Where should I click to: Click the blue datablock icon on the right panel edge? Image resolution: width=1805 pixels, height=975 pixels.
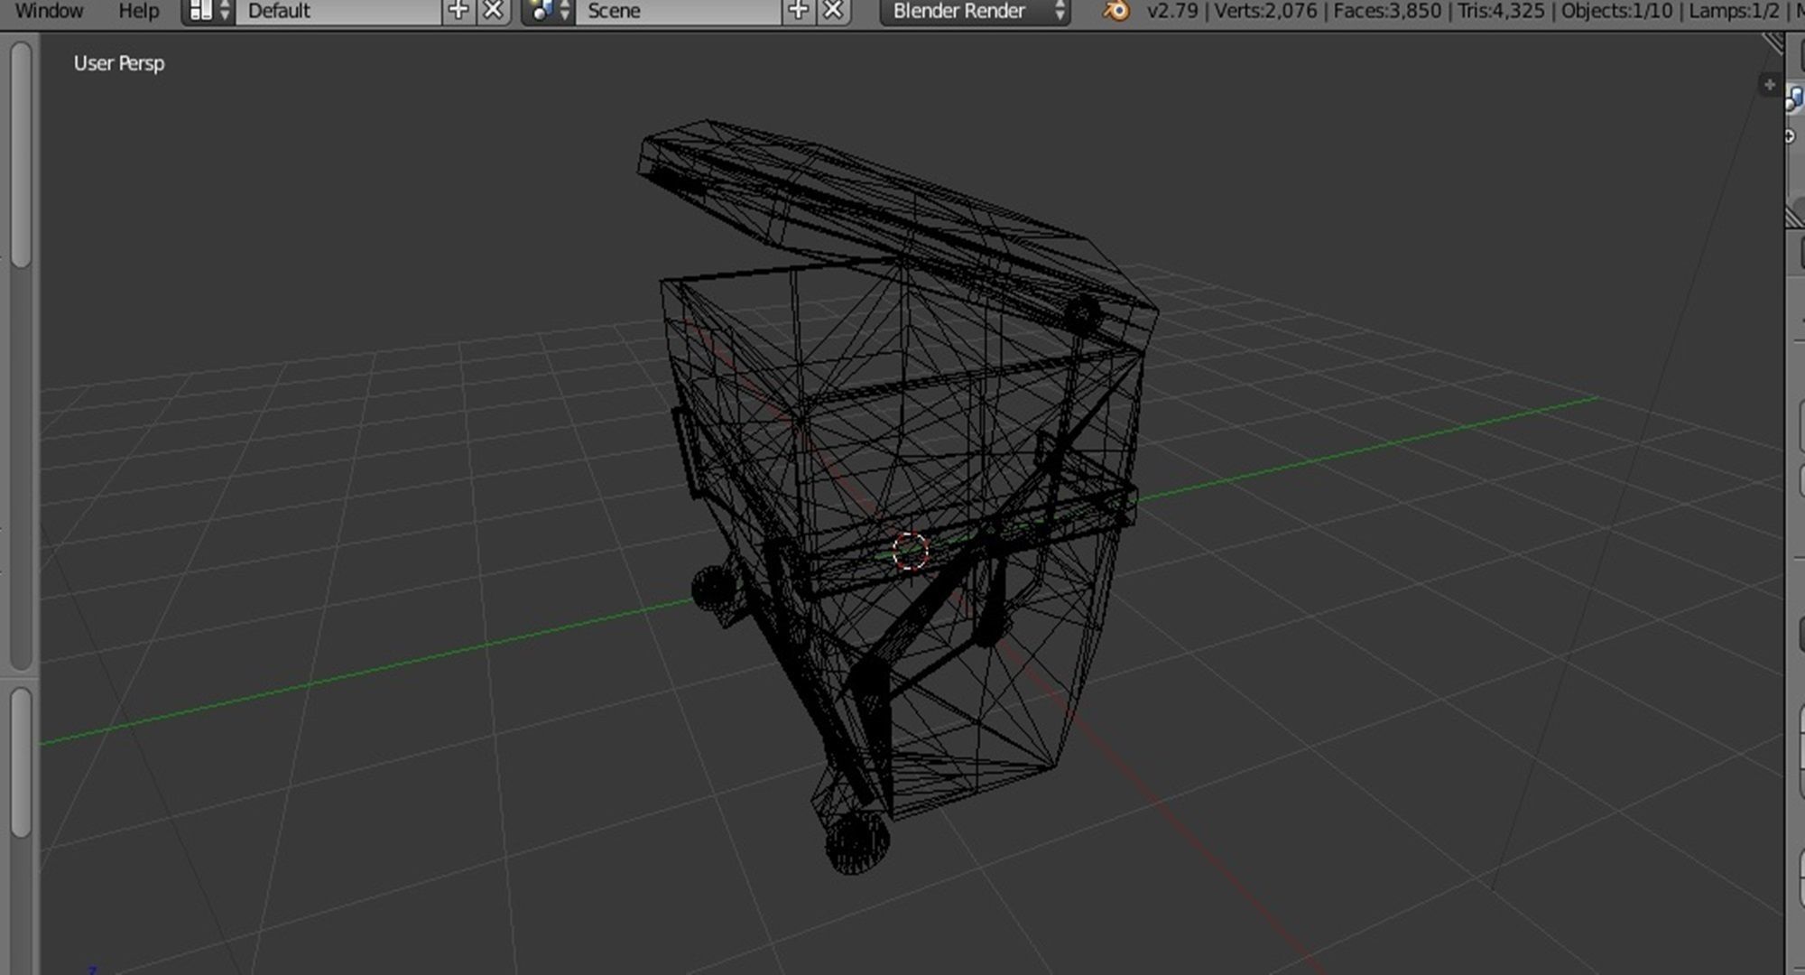click(1797, 99)
